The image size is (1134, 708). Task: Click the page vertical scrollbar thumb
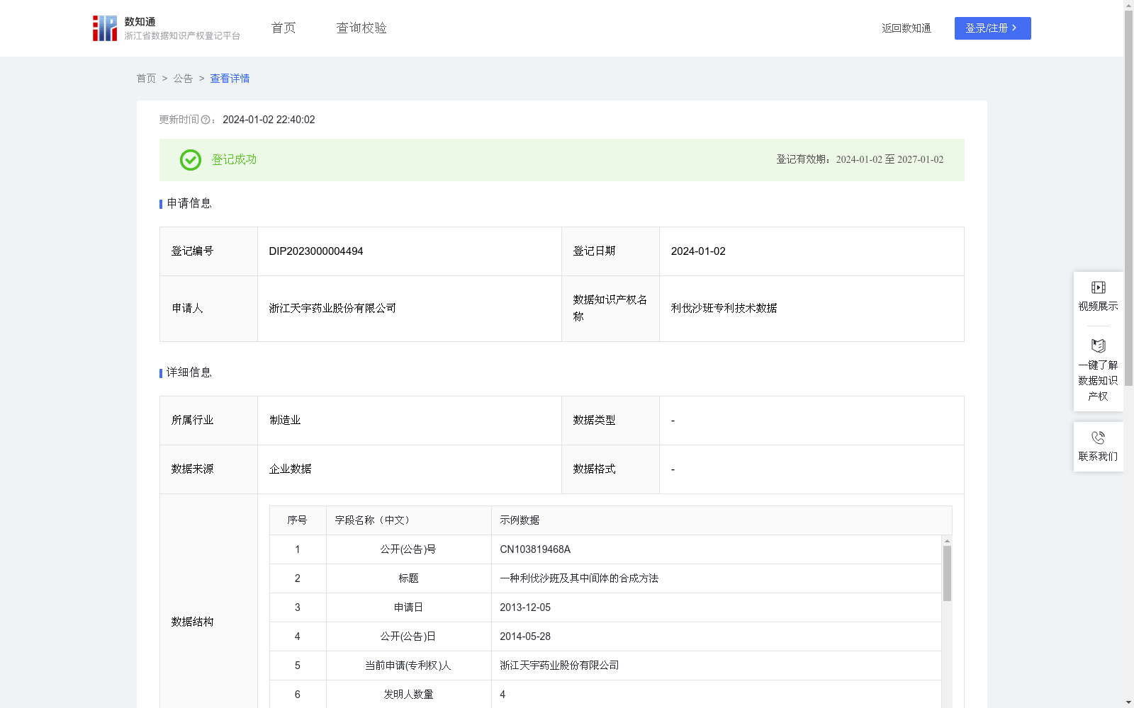[x=1128, y=198]
